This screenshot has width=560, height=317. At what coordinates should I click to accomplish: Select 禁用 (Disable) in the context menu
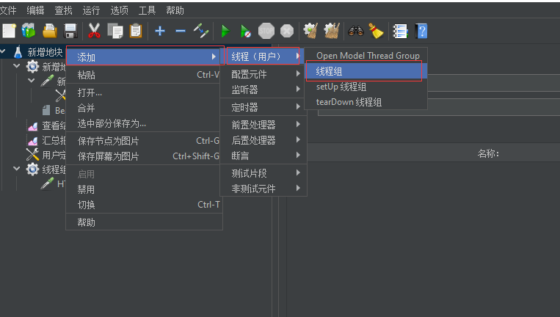tap(86, 189)
